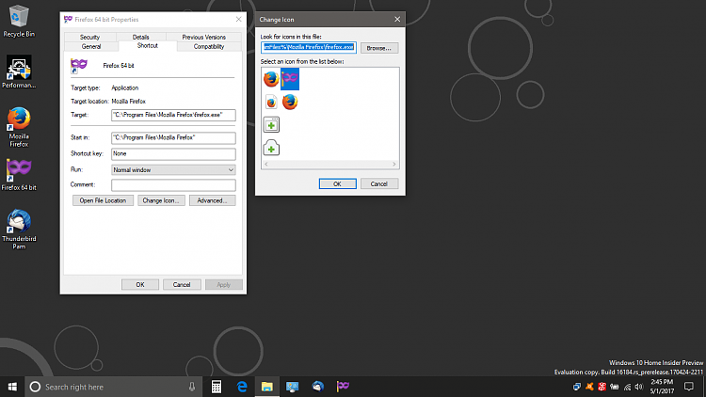Screen dimensions: 706x397
Task: Click Cancel in Change Icon dialog
Action: [x=379, y=183]
